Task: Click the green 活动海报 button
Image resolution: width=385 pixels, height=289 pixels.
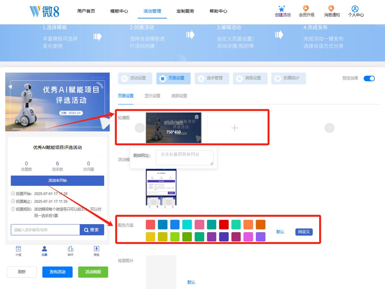Action: click(x=93, y=272)
